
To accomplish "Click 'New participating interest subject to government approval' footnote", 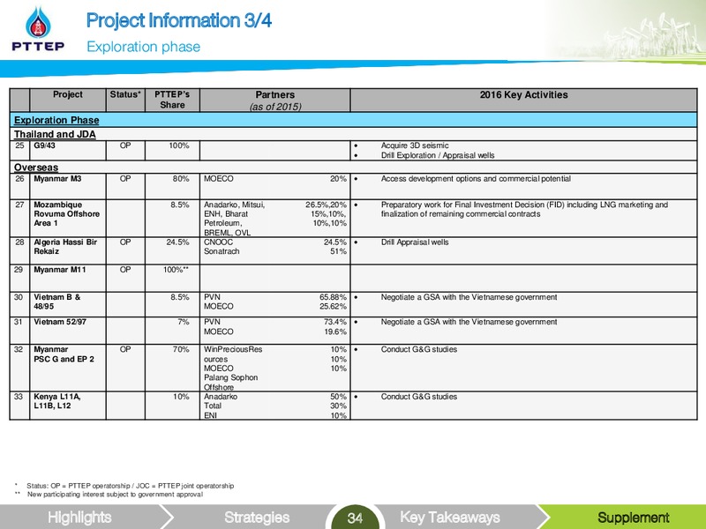I will [116, 495].
